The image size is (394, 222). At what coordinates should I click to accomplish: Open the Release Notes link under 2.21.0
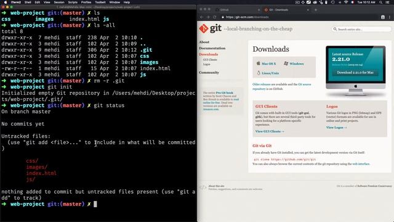coord(339,65)
